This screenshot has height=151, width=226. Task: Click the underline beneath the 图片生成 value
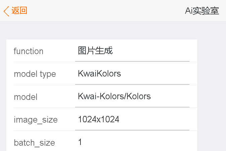pyautogui.click(x=132, y=61)
